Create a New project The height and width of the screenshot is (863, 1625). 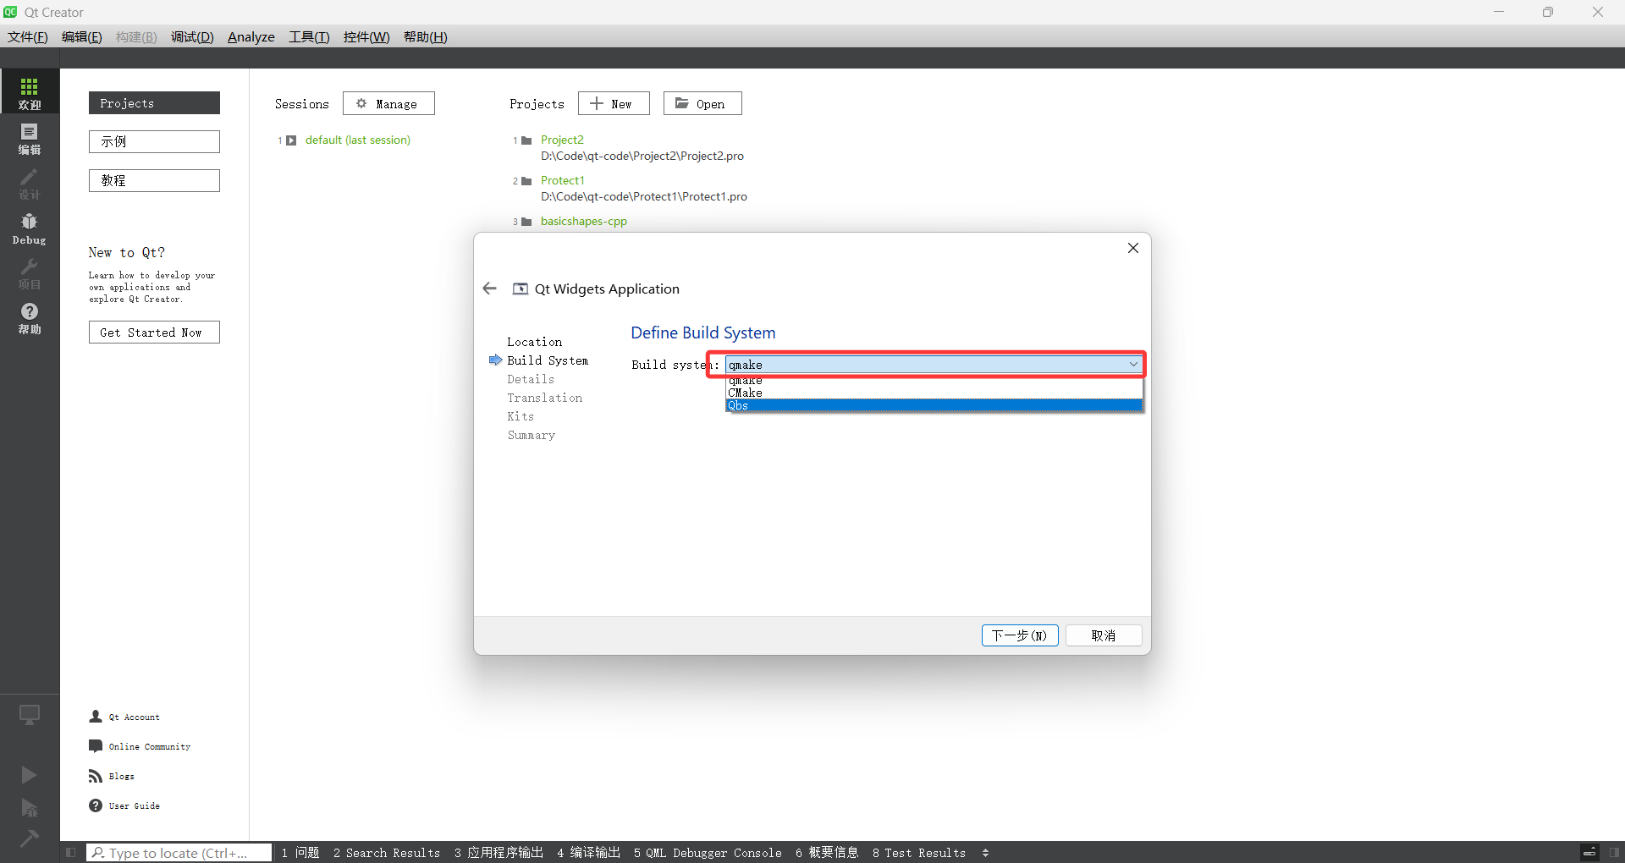(x=614, y=103)
